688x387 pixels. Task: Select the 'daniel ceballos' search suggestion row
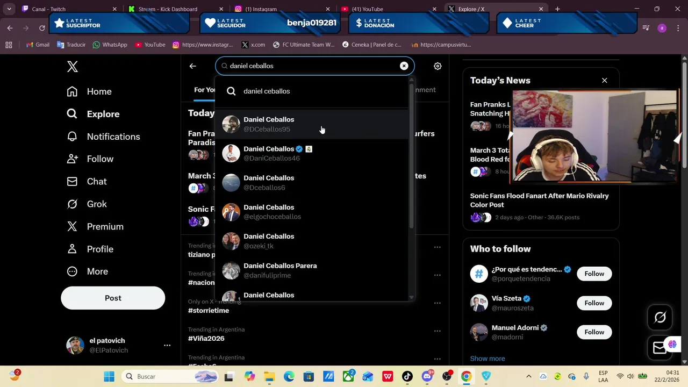click(x=312, y=91)
